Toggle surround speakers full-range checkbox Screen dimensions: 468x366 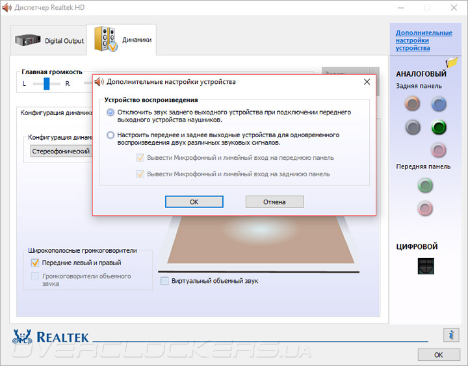[x=35, y=276]
